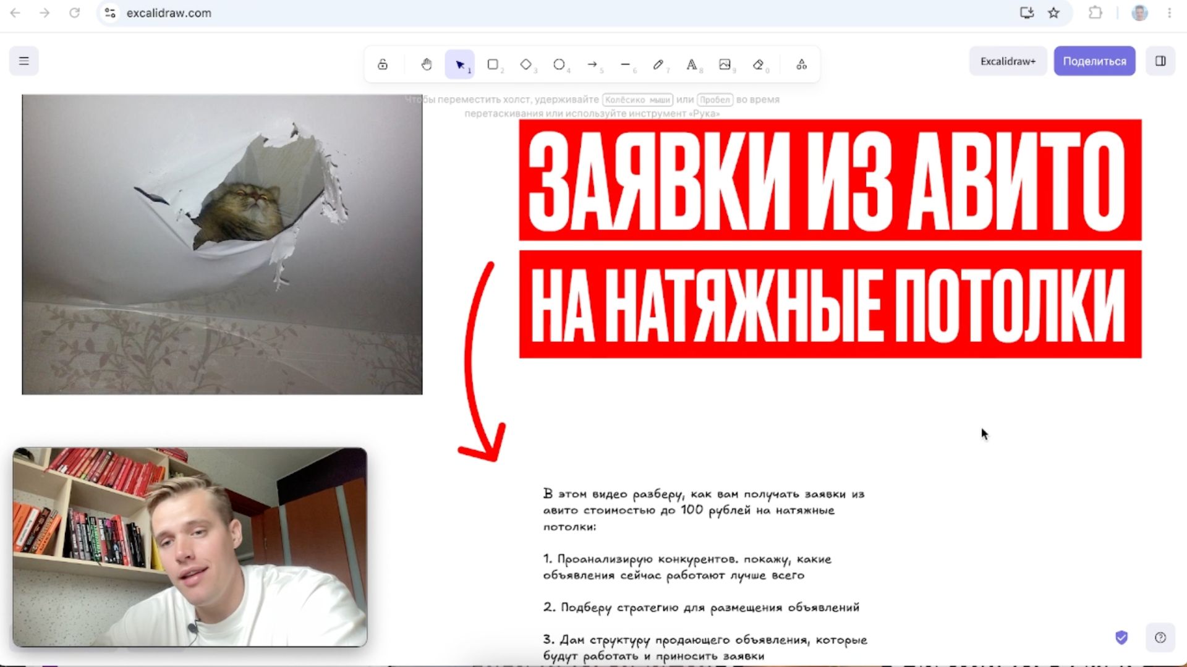Open the More tools shapes menu
Viewport: 1187px width, 667px height.
[x=802, y=64]
